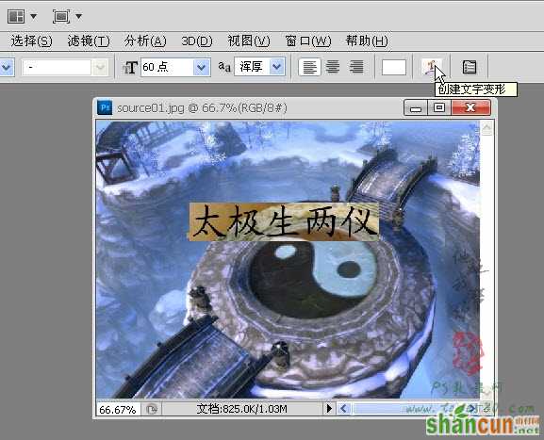Toggle the character and paragraph panels
This screenshot has height=440, width=544.
pos(470,67)
